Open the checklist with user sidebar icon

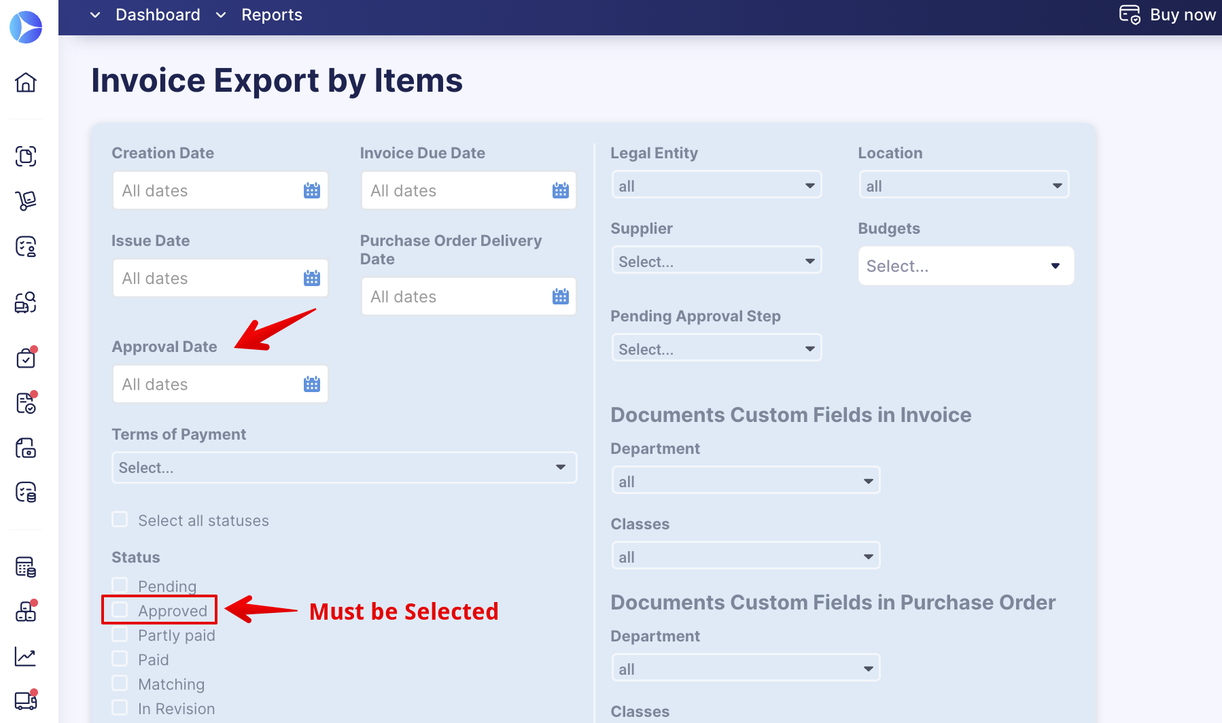coord(26,246)
